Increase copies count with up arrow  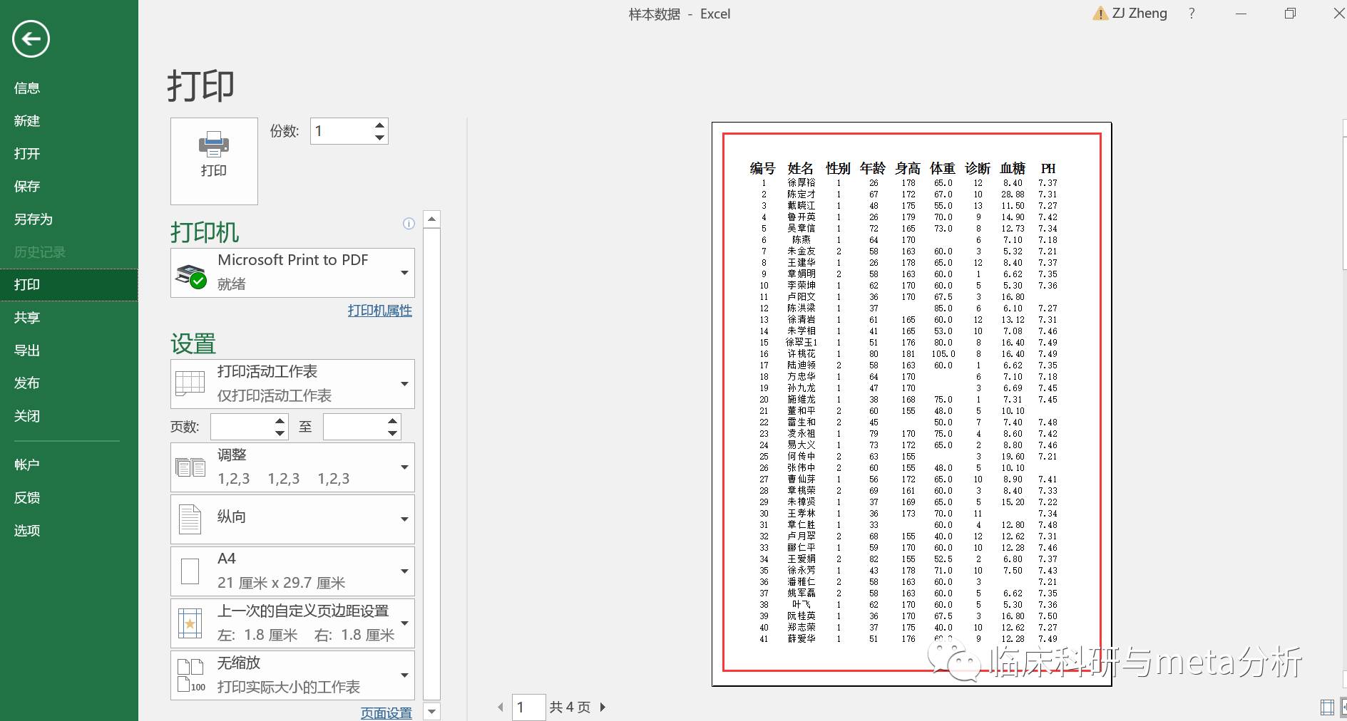pos(379,125)
